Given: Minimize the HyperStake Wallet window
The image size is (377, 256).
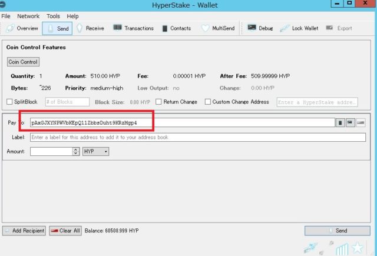Looking at the screenshot, I should coord(337,4).
